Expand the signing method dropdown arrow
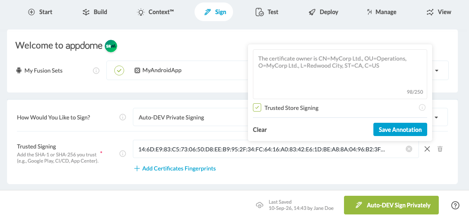469x219 pixels. (436, 117)
